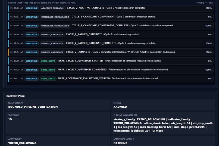219x146 pixels.
Task: Click FINAL_STATE badge in the 01:09:20 row
Action: tap(48, 70)
